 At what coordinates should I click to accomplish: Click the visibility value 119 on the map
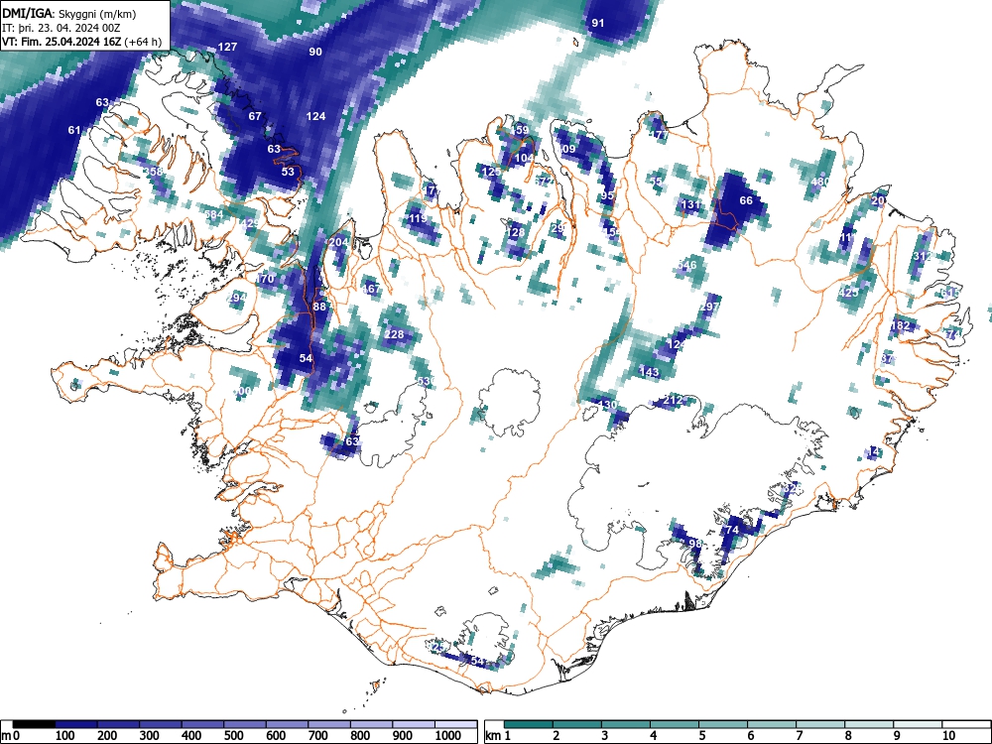pos(418,219)
